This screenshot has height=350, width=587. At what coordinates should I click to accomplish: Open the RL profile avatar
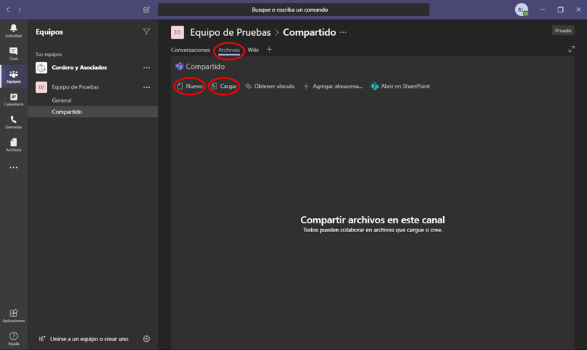click(521, 10)
